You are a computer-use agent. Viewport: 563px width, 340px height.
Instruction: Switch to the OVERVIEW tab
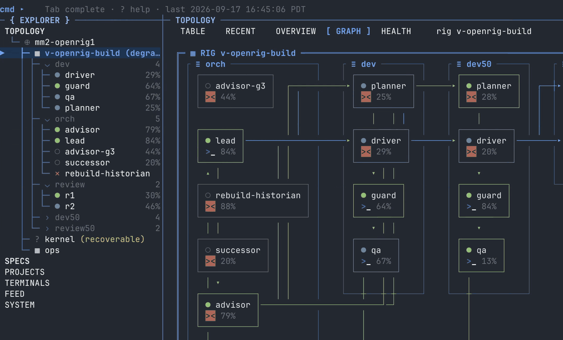click(x=296, y=31)
